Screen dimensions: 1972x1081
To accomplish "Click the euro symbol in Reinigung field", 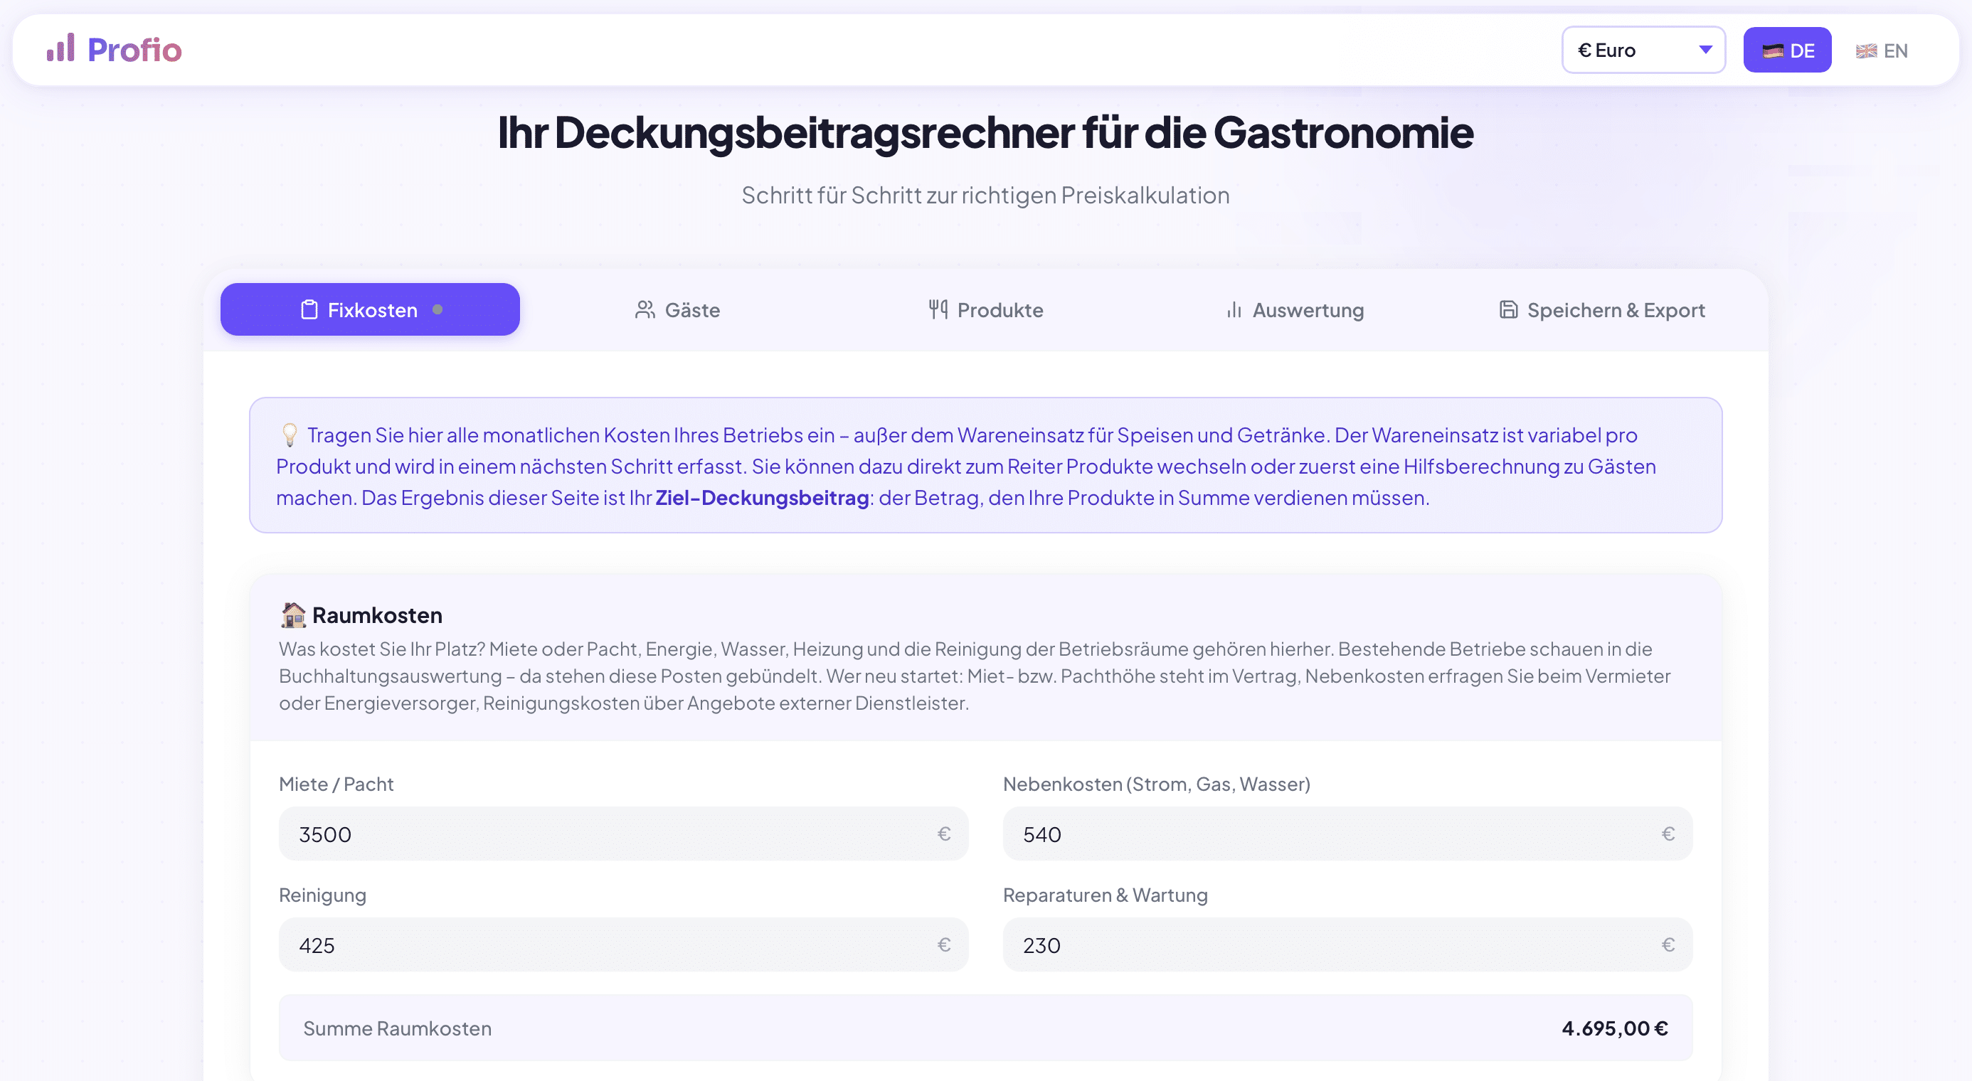I will (x=944, y=945).
